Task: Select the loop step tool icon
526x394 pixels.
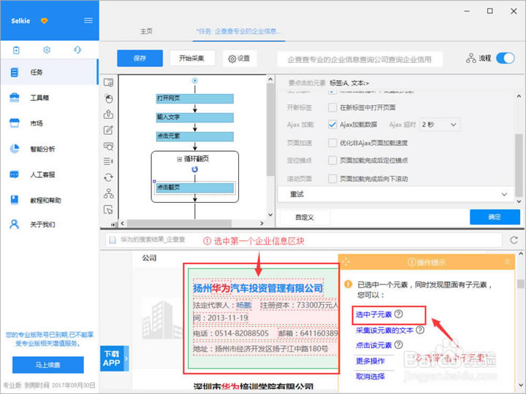Action: (109, 177)
